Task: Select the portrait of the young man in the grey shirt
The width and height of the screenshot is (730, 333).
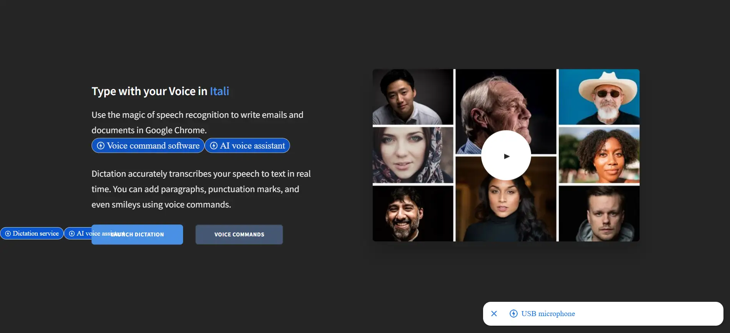Action: [413, 97]
